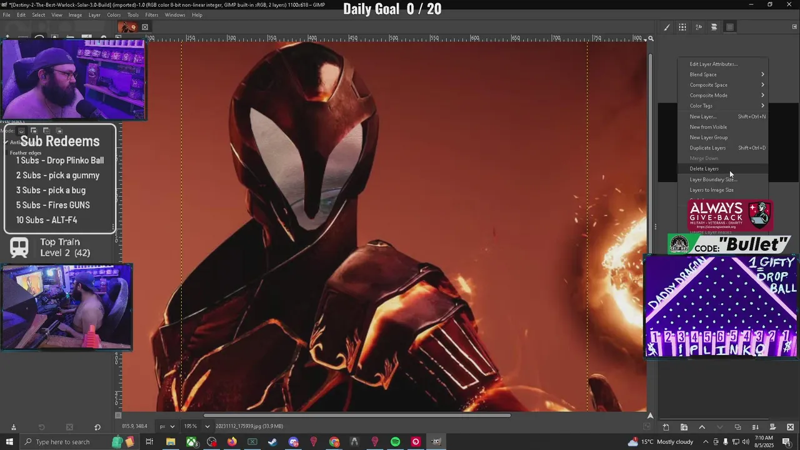The width and height of the screenshot is (800, 450).
Task: Open the px units dropdown
Action: 167,426
